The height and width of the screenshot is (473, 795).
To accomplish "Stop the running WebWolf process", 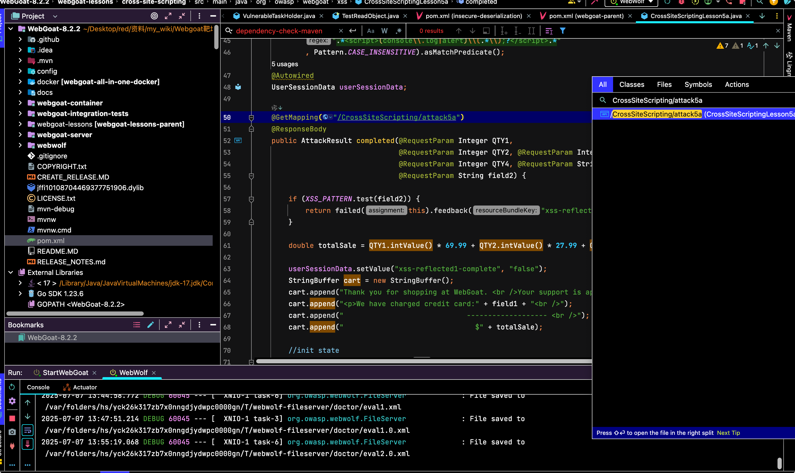I will [12, 418].
